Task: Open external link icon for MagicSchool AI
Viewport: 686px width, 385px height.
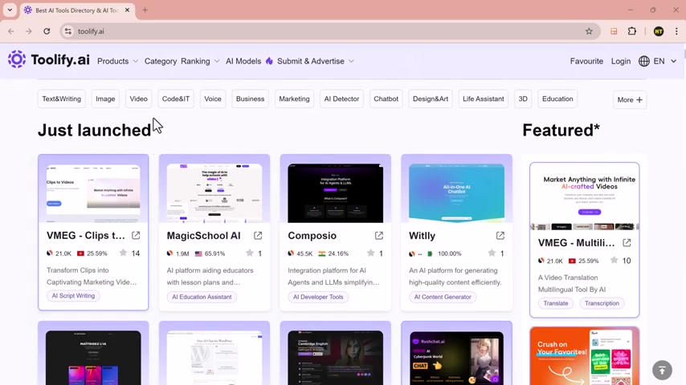Action: (258, 236)
